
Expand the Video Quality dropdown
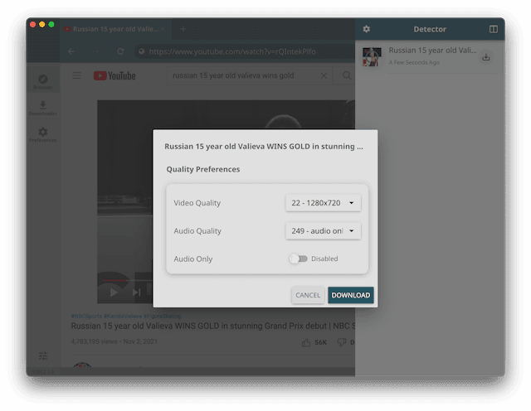click(x=323, y=203)
